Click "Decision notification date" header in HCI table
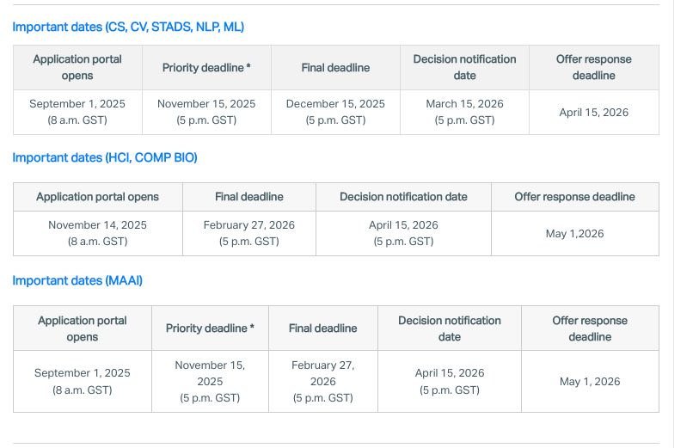This screenshot has width=699, height=448. click(x=403, y=197)
